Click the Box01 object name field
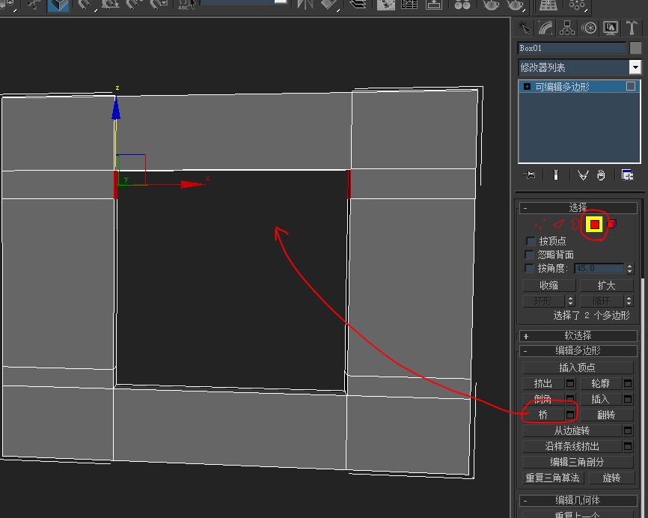Viewport: 648px width, 518px height. point(572,48)
